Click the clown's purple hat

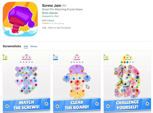coord(76,70)
